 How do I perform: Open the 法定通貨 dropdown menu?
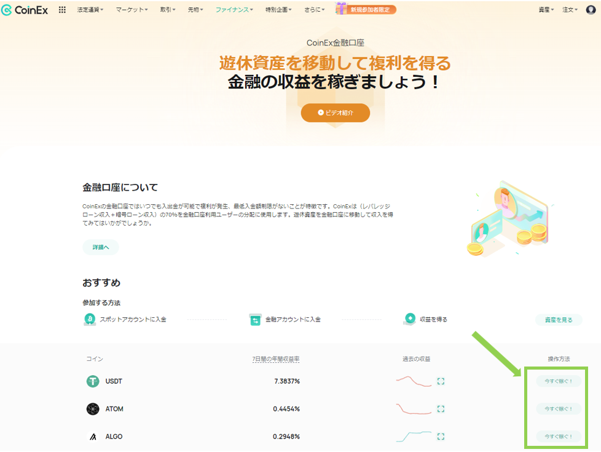coord(90,10)
